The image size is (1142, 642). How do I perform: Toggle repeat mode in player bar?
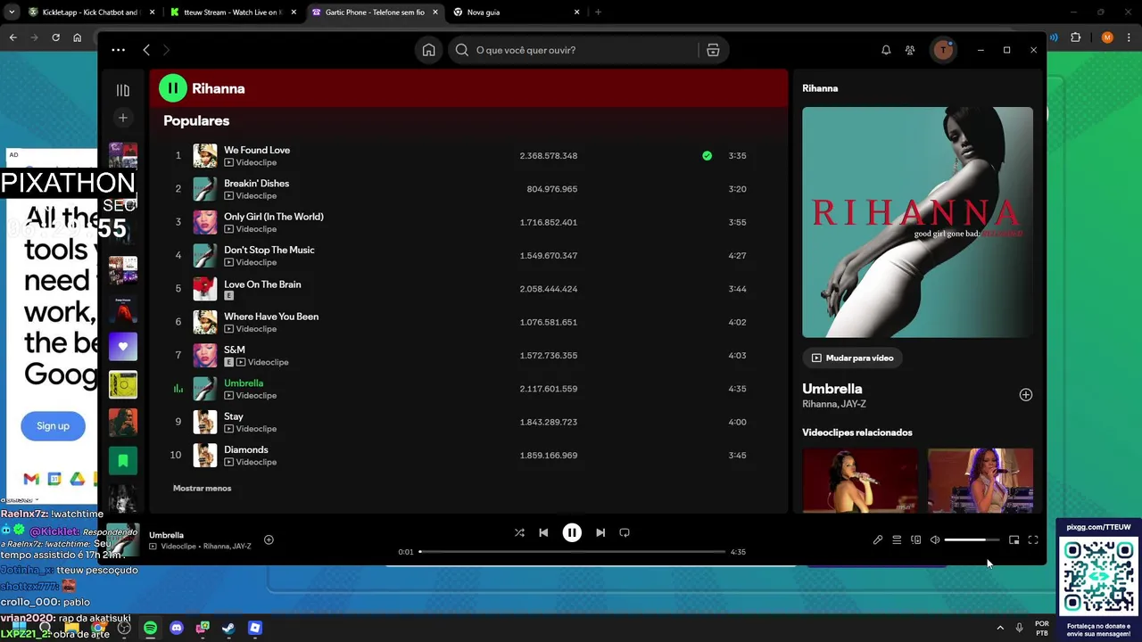pos(625,532)
